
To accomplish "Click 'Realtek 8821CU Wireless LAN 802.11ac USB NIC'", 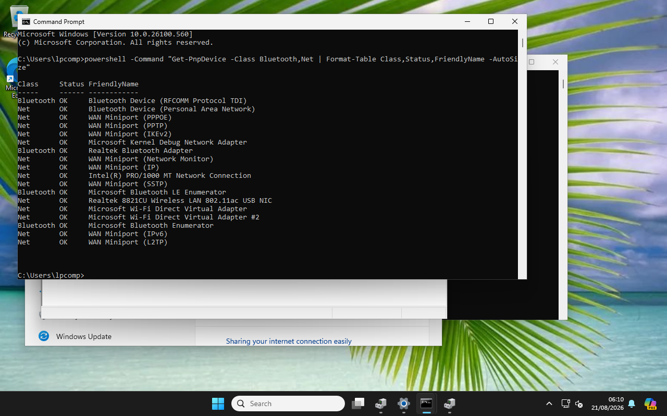I will click(x=180, y=200).
